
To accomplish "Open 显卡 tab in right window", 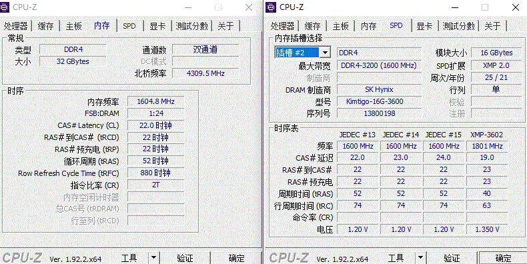I will (x=424, y=26).
